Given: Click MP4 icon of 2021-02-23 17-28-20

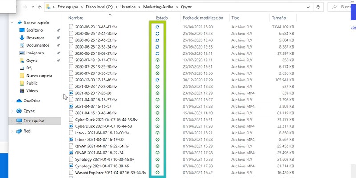Looking at the screenshot, I should 71,93.
